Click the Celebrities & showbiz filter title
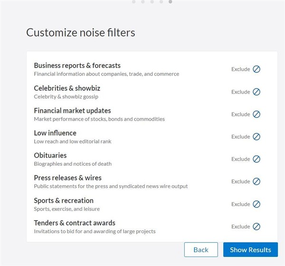This screenshot has height=266, width=285. click(67, 88)
